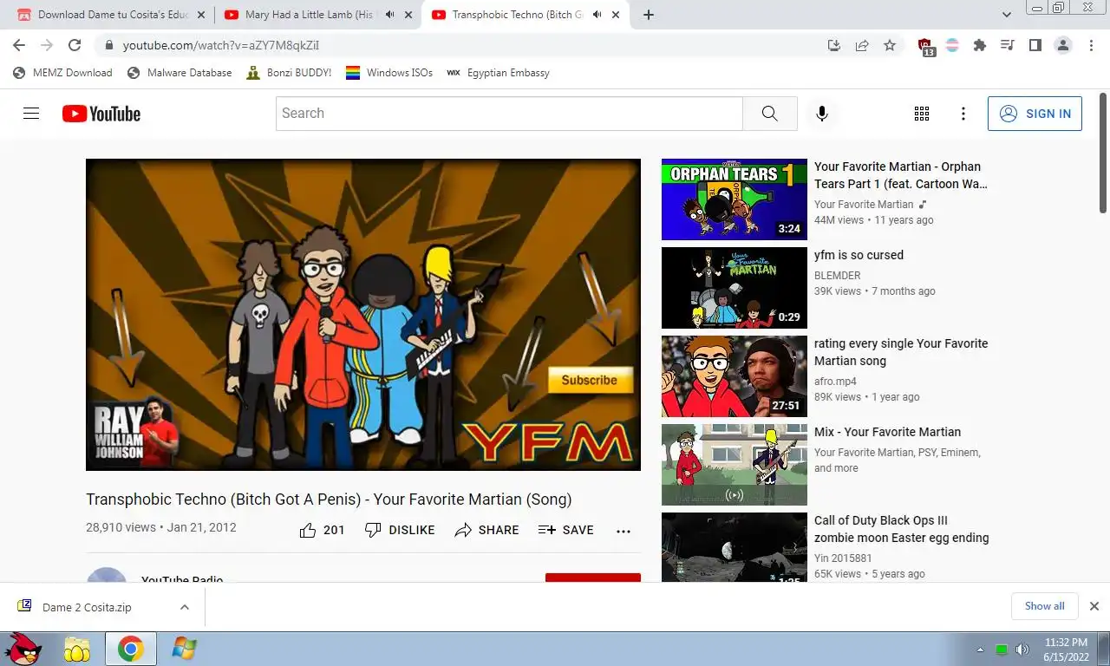Click the install/download page icon in address bar

point(834,45)
